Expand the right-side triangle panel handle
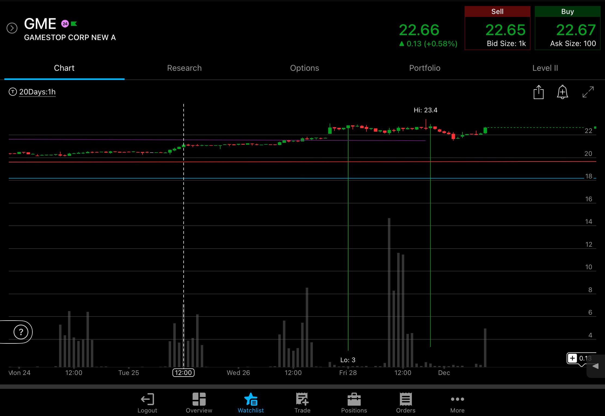The height and width of the screenshot is (416, 605). click(x=596, y=366)
